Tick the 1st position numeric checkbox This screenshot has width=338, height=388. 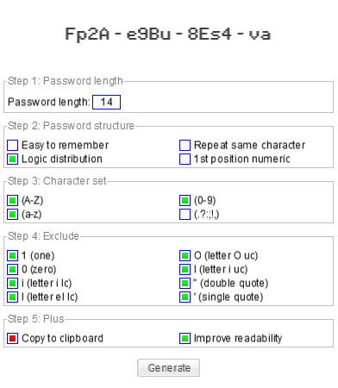pyautogui.click(x=185, y=159)
